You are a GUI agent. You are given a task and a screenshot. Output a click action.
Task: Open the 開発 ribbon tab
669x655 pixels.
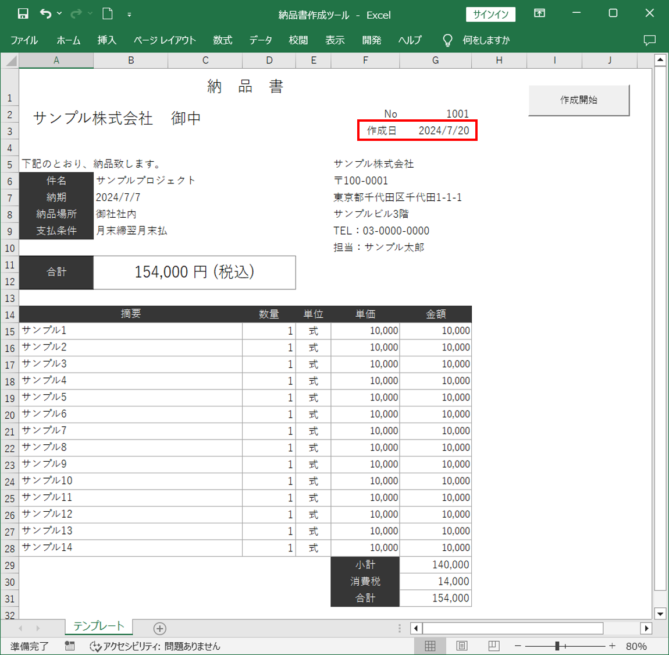pos(371,40)
